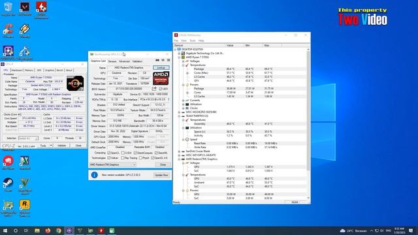Toggle the Ray Tracing checkbox in GPU-Z
418x235 pixels.
pyautogui.click(x=122, y=158)
